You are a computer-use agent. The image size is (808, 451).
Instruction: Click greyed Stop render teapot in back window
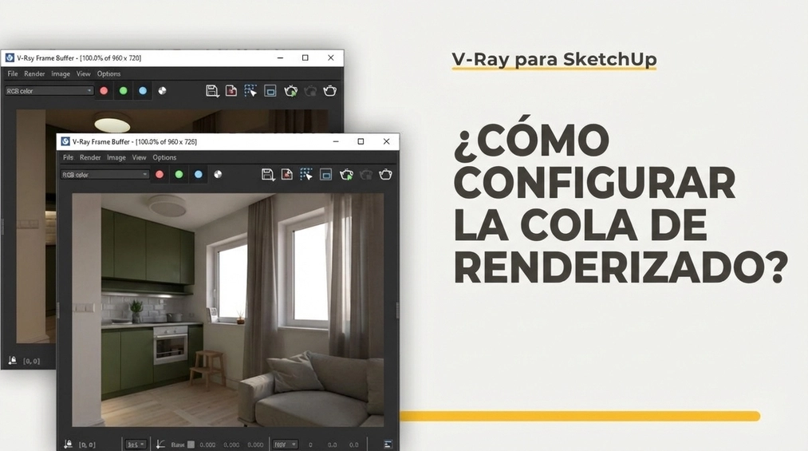(x=310, y=91)
